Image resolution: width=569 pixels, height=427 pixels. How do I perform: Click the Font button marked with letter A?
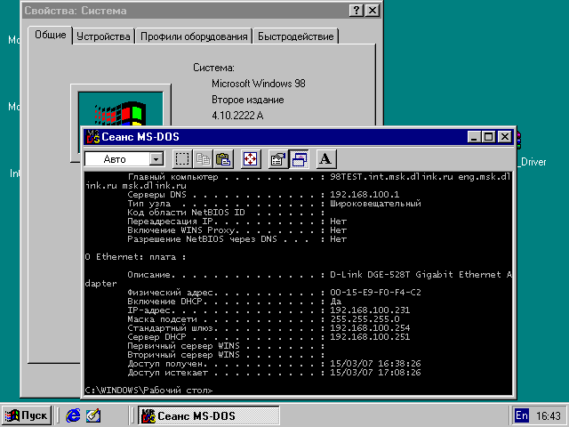(325, 159)
